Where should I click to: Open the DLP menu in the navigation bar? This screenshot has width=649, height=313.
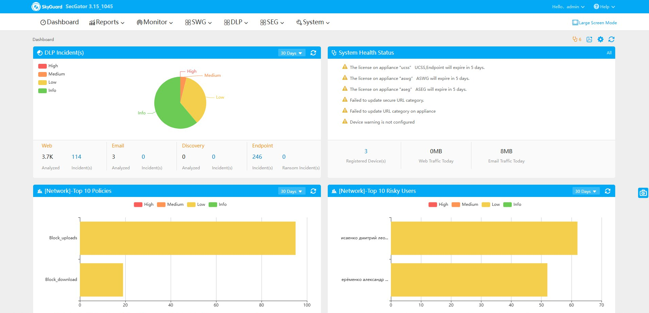pos(236,22)
